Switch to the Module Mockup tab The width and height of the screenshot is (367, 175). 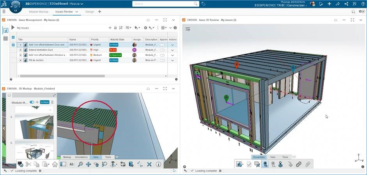click(x=39, y=12)
